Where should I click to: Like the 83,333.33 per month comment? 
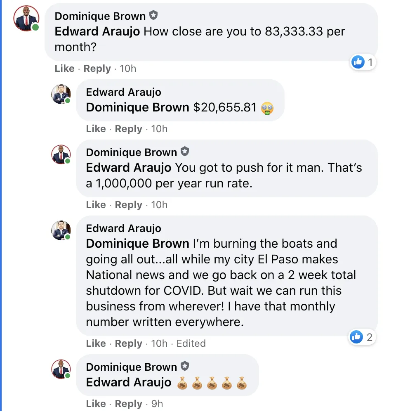click(x=64, y=69)
